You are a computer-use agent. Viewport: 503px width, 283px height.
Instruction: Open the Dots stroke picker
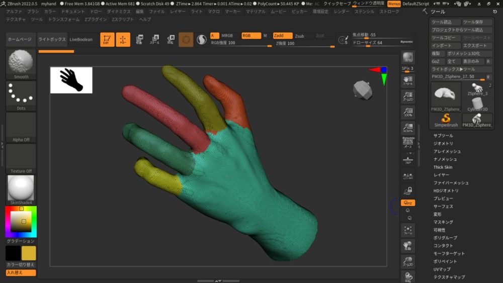[21, 95]
